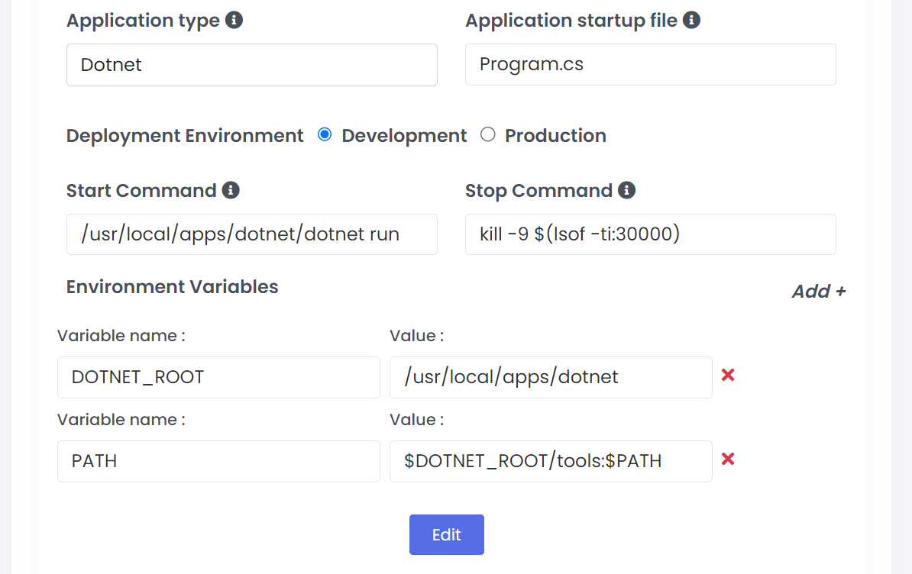Click the Application type info icon
The width and height of the screenshot is (912, 574).
click(x=234, y=21)
